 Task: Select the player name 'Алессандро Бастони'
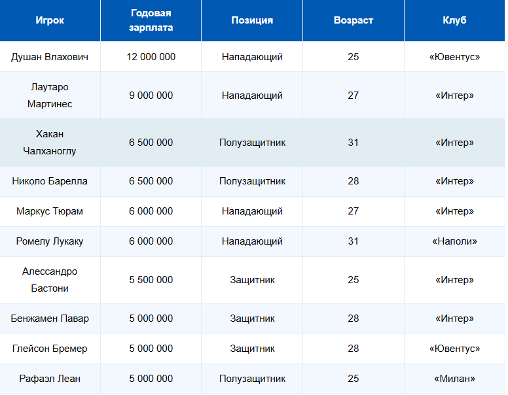click(x=50, y=280)
